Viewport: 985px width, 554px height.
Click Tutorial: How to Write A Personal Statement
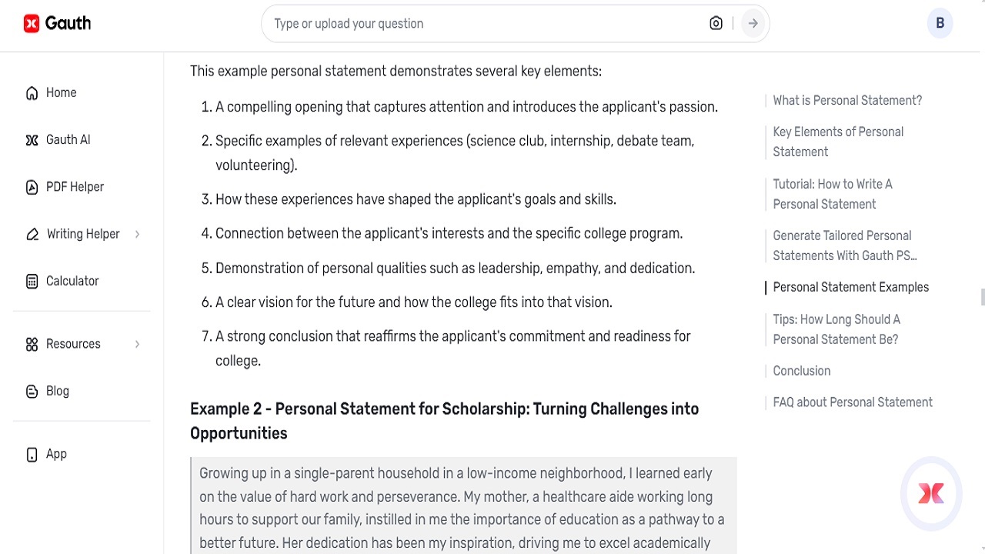[x=833, y=194]
